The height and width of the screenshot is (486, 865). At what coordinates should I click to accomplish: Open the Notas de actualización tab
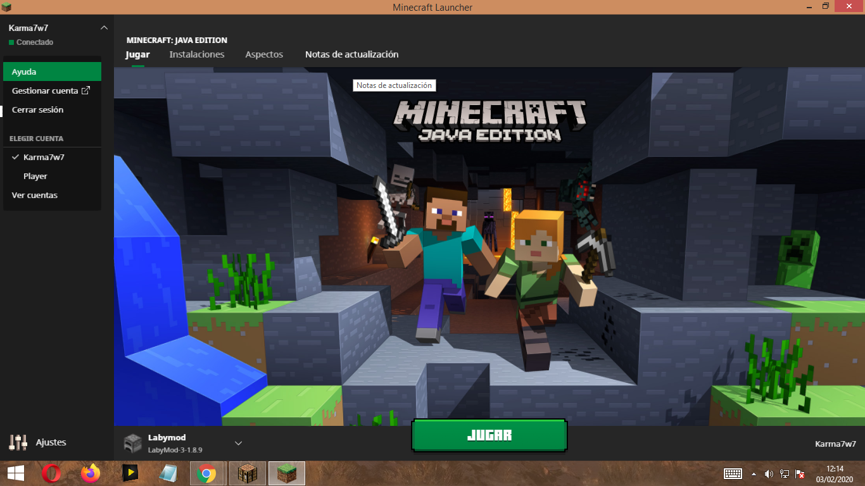point(351,54)
